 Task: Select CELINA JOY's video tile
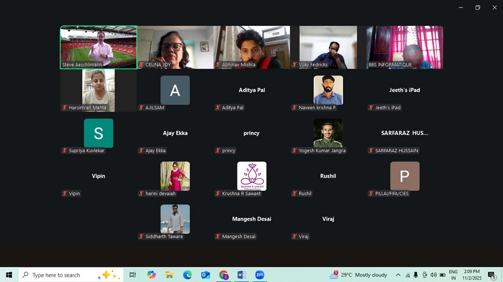175,47
